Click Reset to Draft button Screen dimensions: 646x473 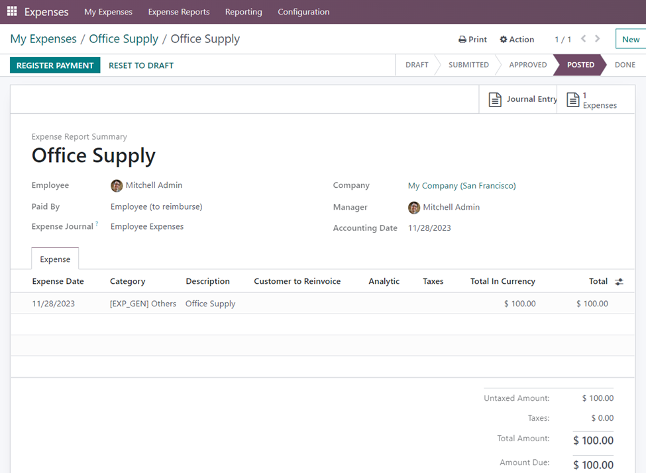pyautogui.click(x=141, y=65)
